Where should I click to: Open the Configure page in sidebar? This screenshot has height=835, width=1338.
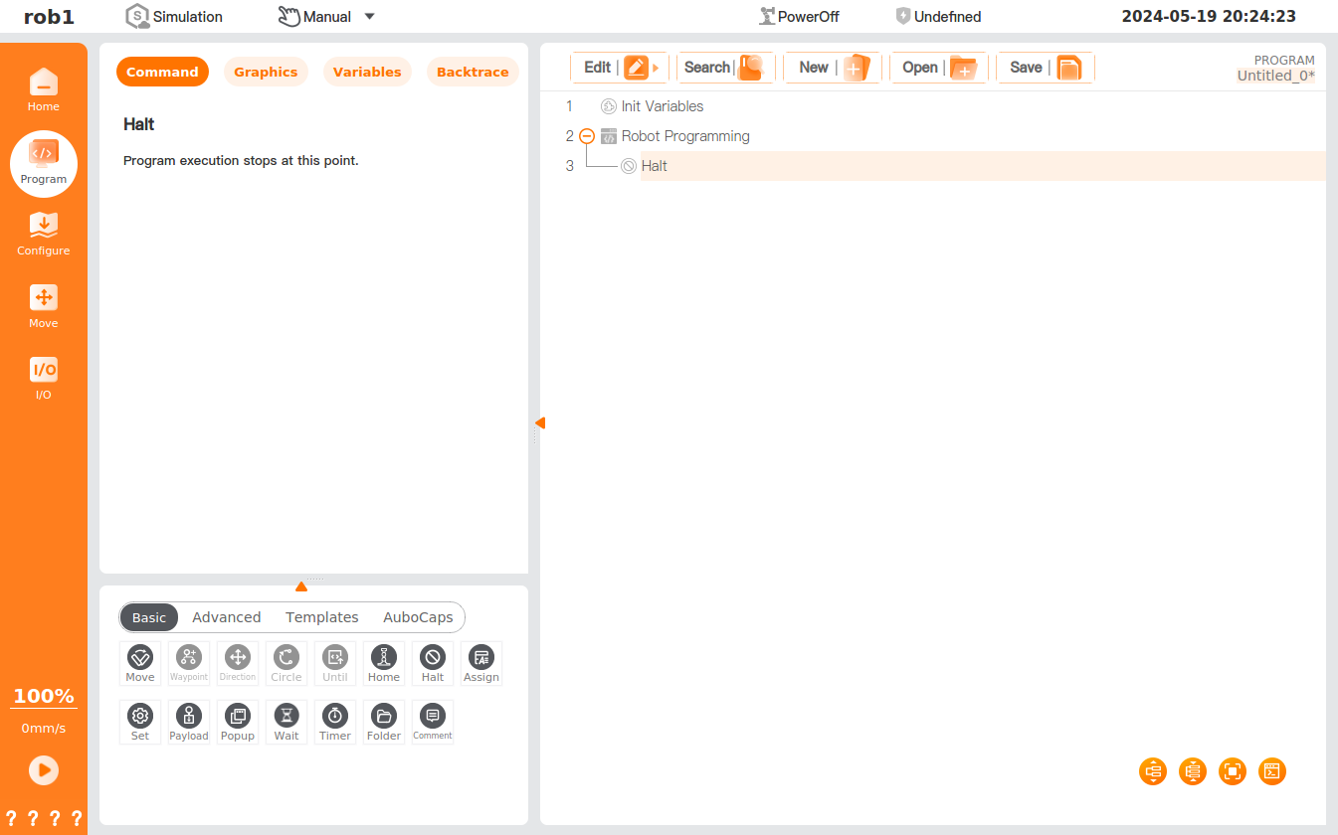click(44, 235)
